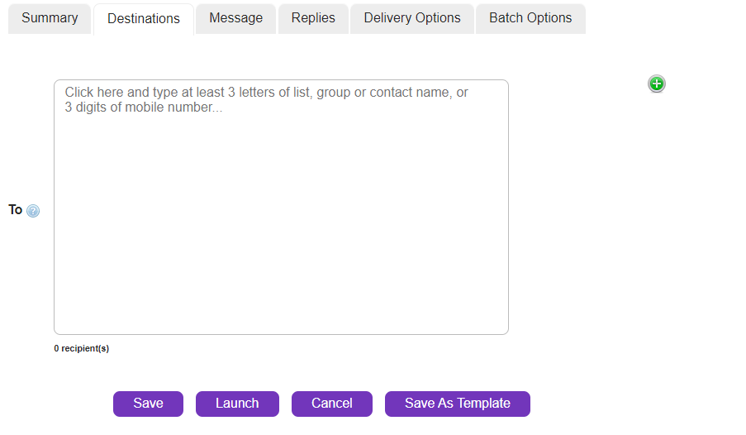Click the Cancel button
The image size is (746, 435).
coord(332,404)
